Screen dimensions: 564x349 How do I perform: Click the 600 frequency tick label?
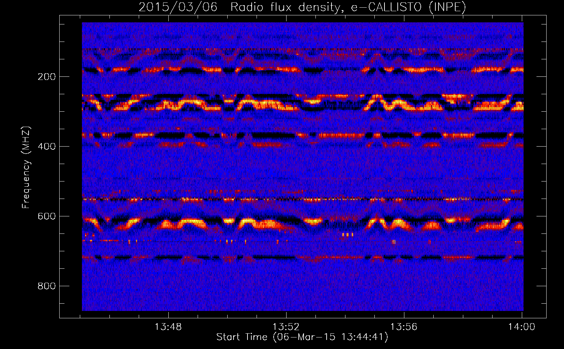tap(47, 216)
